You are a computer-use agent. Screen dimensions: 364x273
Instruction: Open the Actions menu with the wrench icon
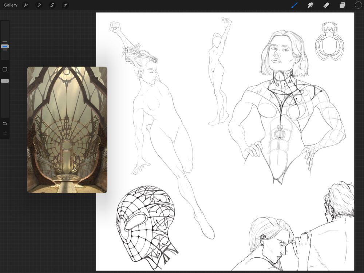click(x=25, y=5)
